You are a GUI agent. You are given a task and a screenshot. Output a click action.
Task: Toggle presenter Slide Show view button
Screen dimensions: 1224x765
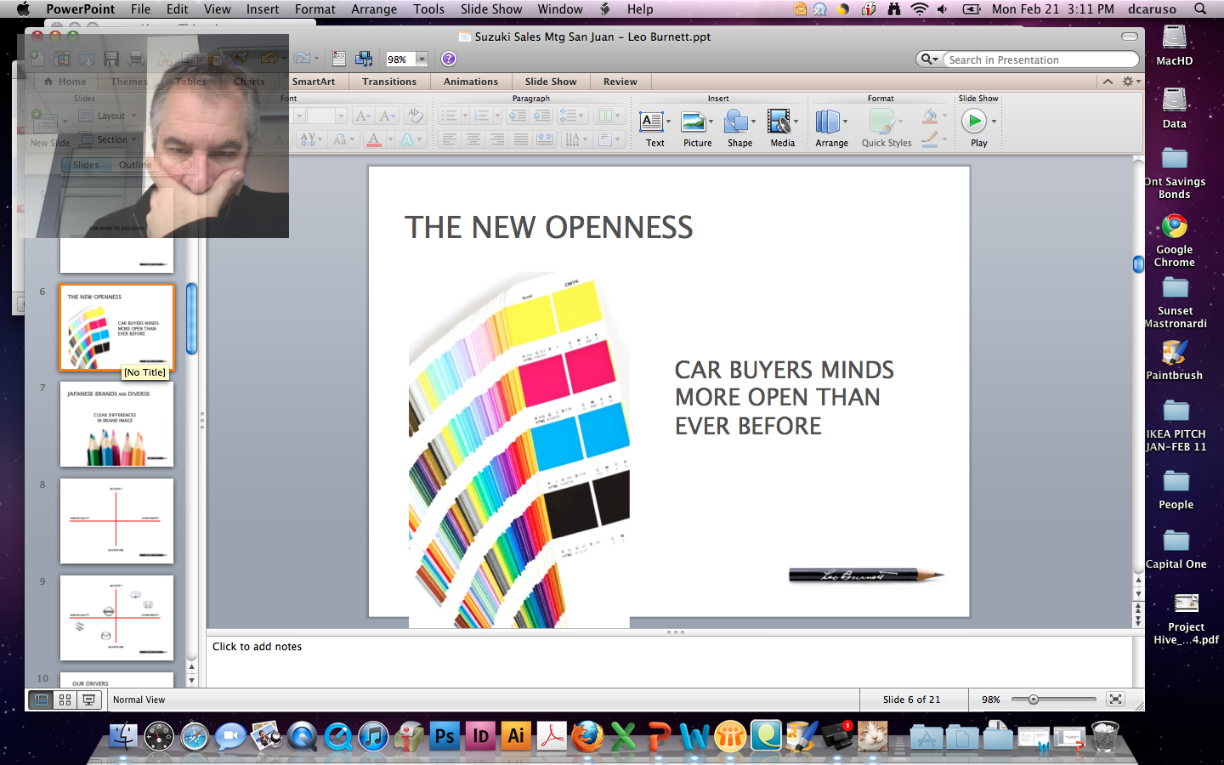point(88,700)
